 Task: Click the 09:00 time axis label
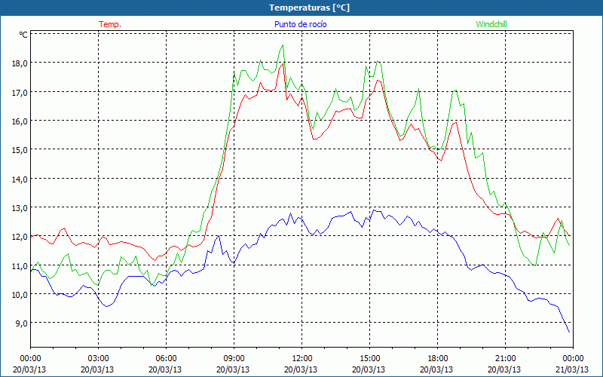click(234, 359)
